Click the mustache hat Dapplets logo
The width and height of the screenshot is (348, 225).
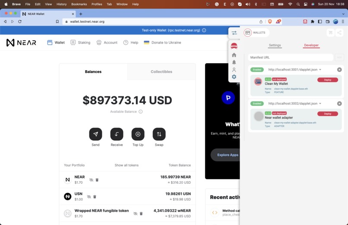pyautogui.click(x=234, y=46)
